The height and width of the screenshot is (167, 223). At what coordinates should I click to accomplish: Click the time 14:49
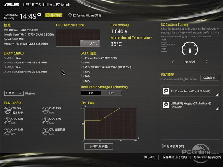click(28, 16)
